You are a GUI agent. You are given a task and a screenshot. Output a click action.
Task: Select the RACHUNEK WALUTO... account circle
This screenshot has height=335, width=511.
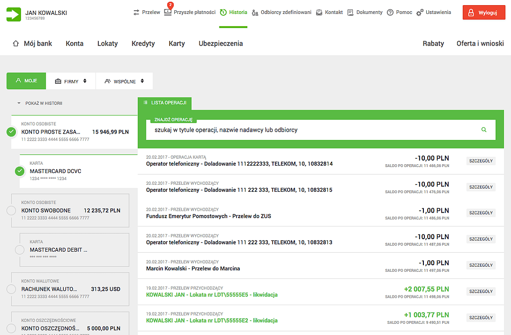click(x=11, y=289)
